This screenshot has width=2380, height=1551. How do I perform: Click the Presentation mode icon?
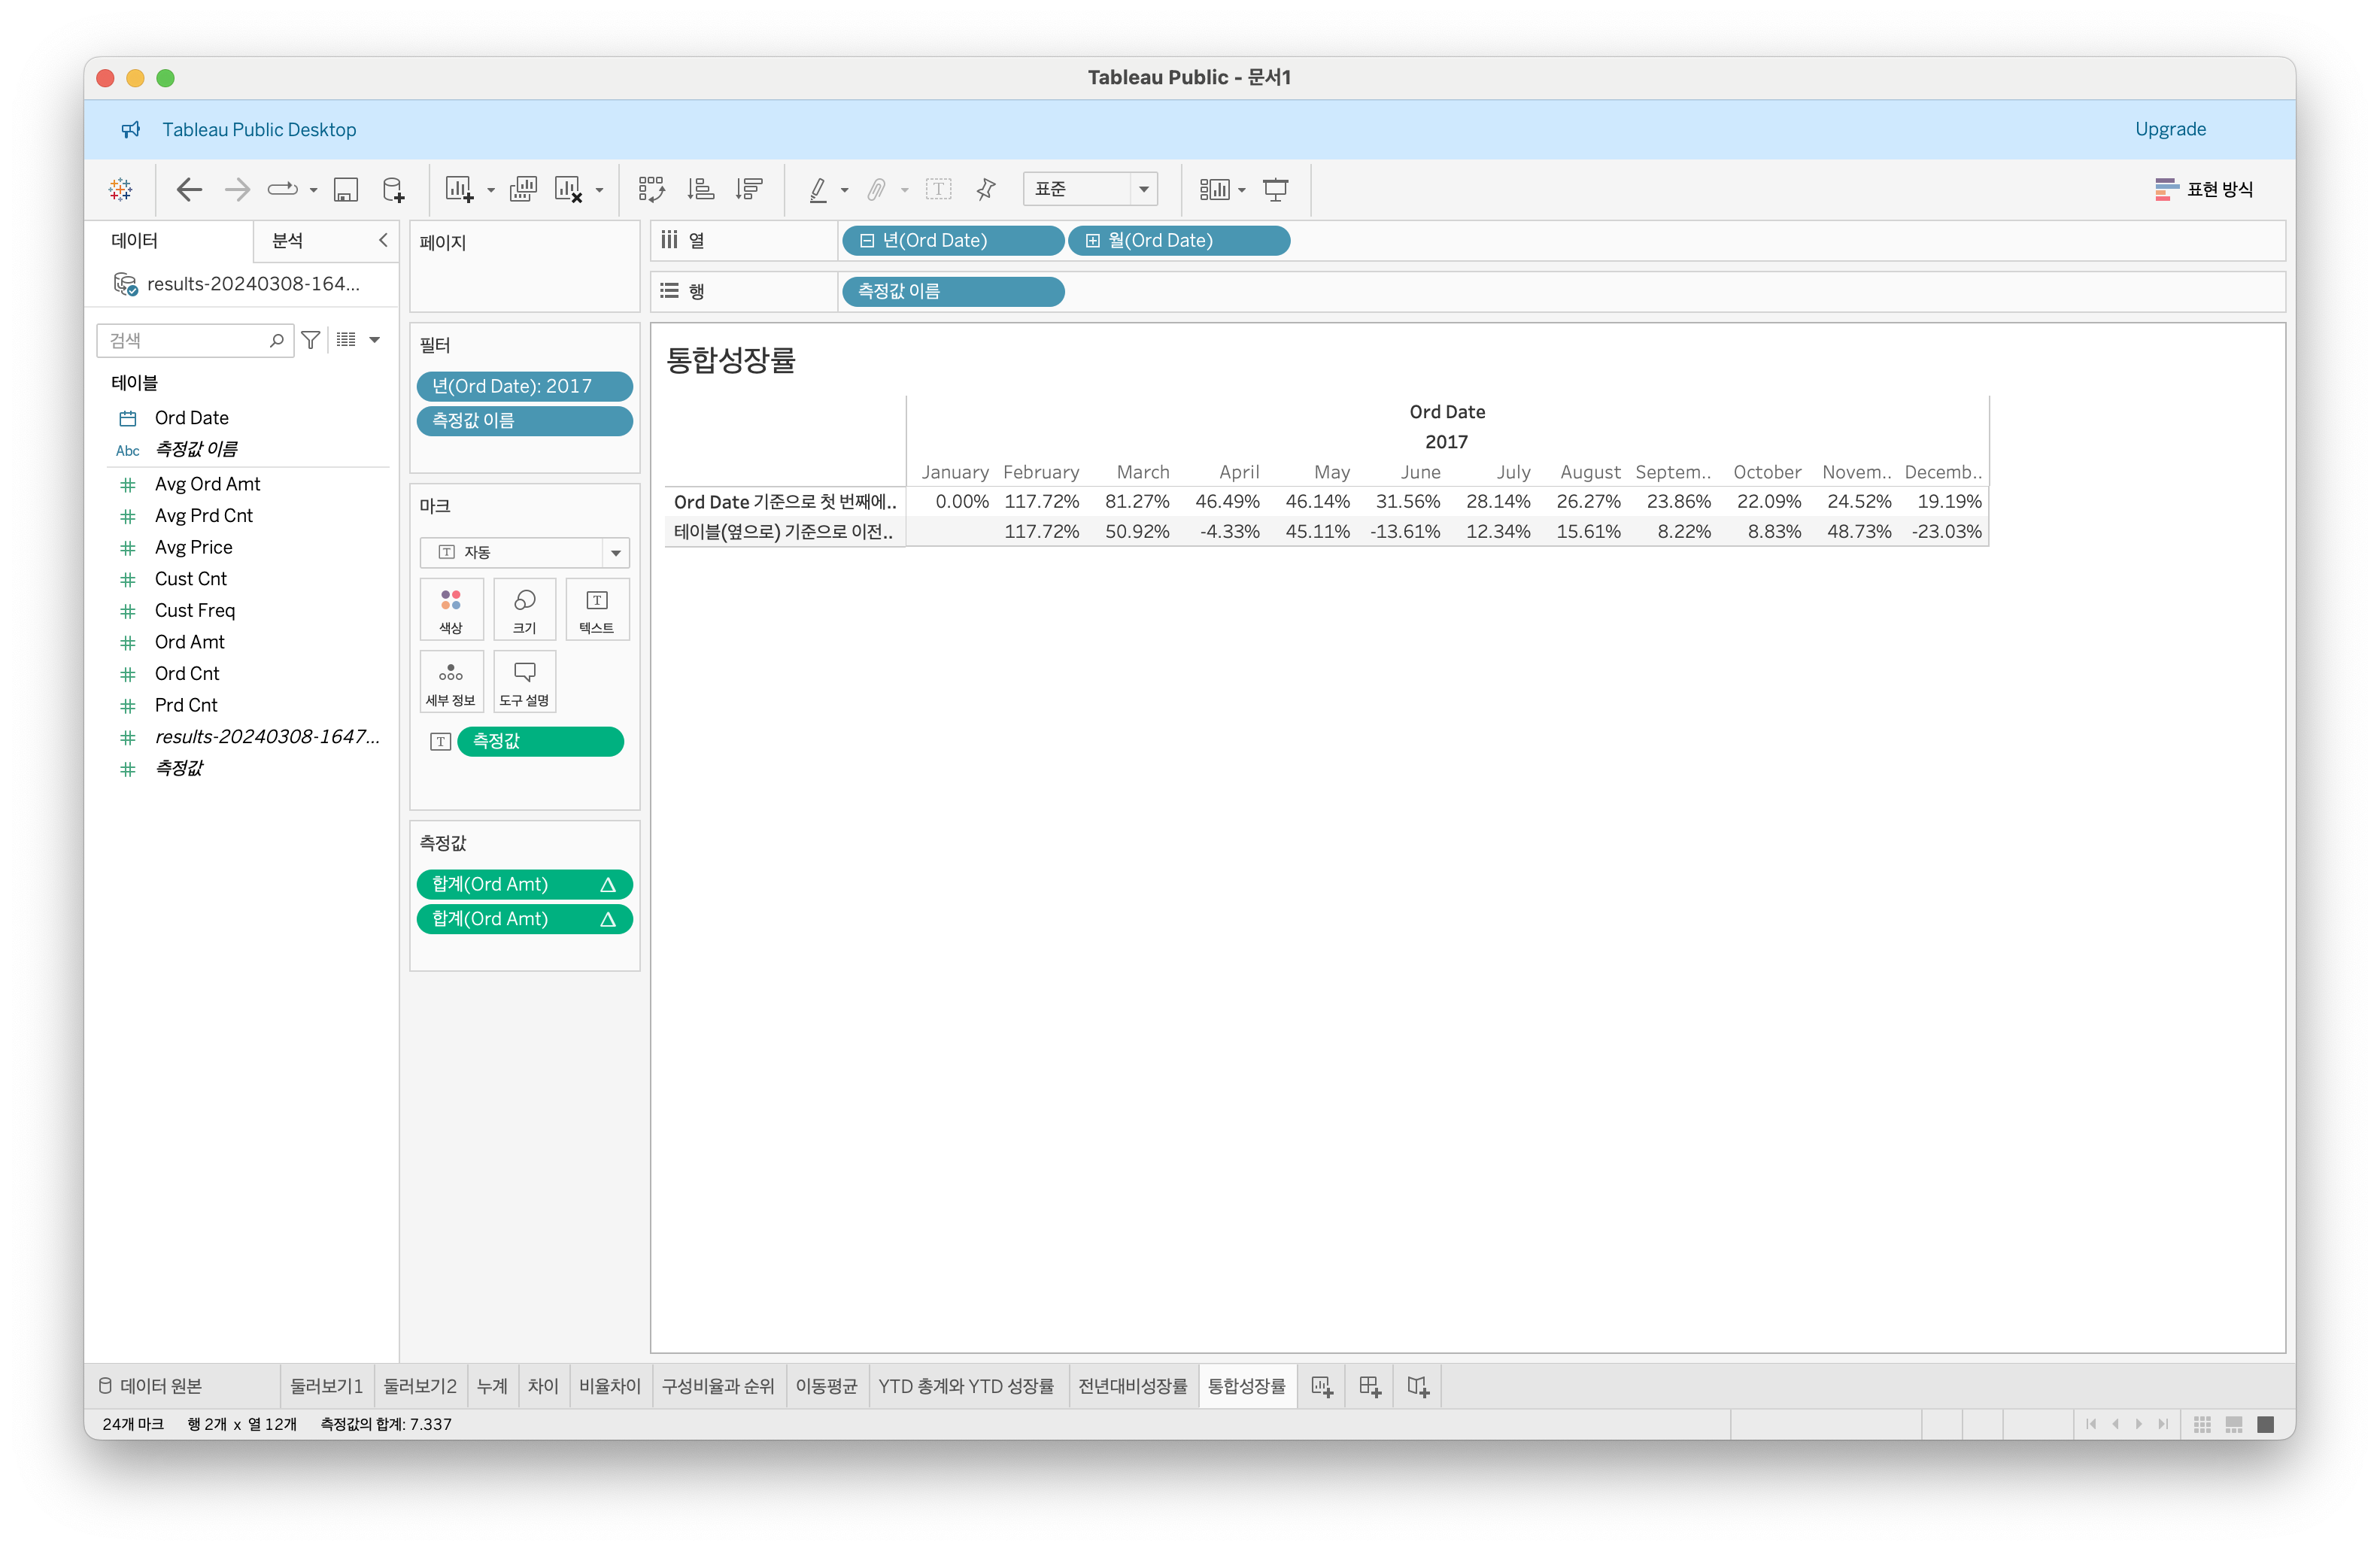[x=1276, y=189]
